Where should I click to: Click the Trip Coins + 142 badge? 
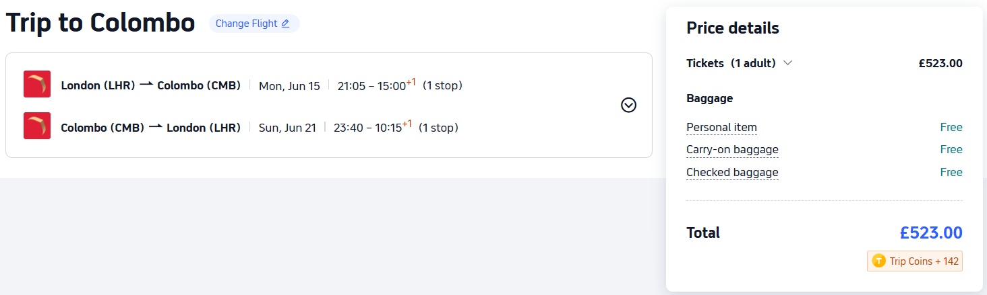point(915,261)
